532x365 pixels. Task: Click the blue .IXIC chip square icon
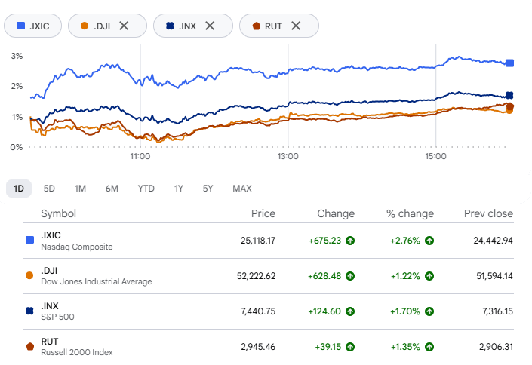(20, 26)
